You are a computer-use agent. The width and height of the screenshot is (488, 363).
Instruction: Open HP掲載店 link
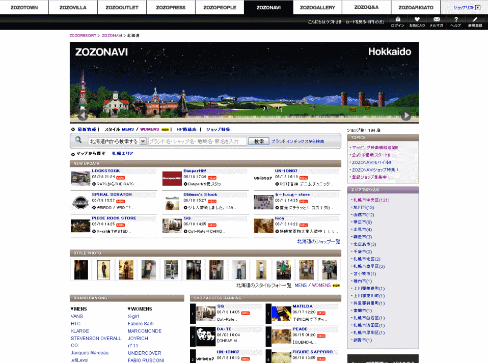coord(186,129)
